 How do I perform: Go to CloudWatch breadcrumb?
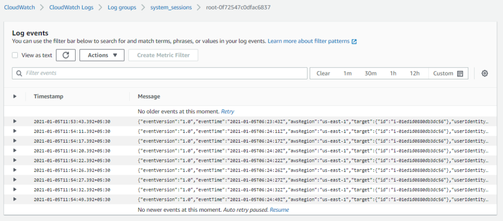tap(20, 7)
